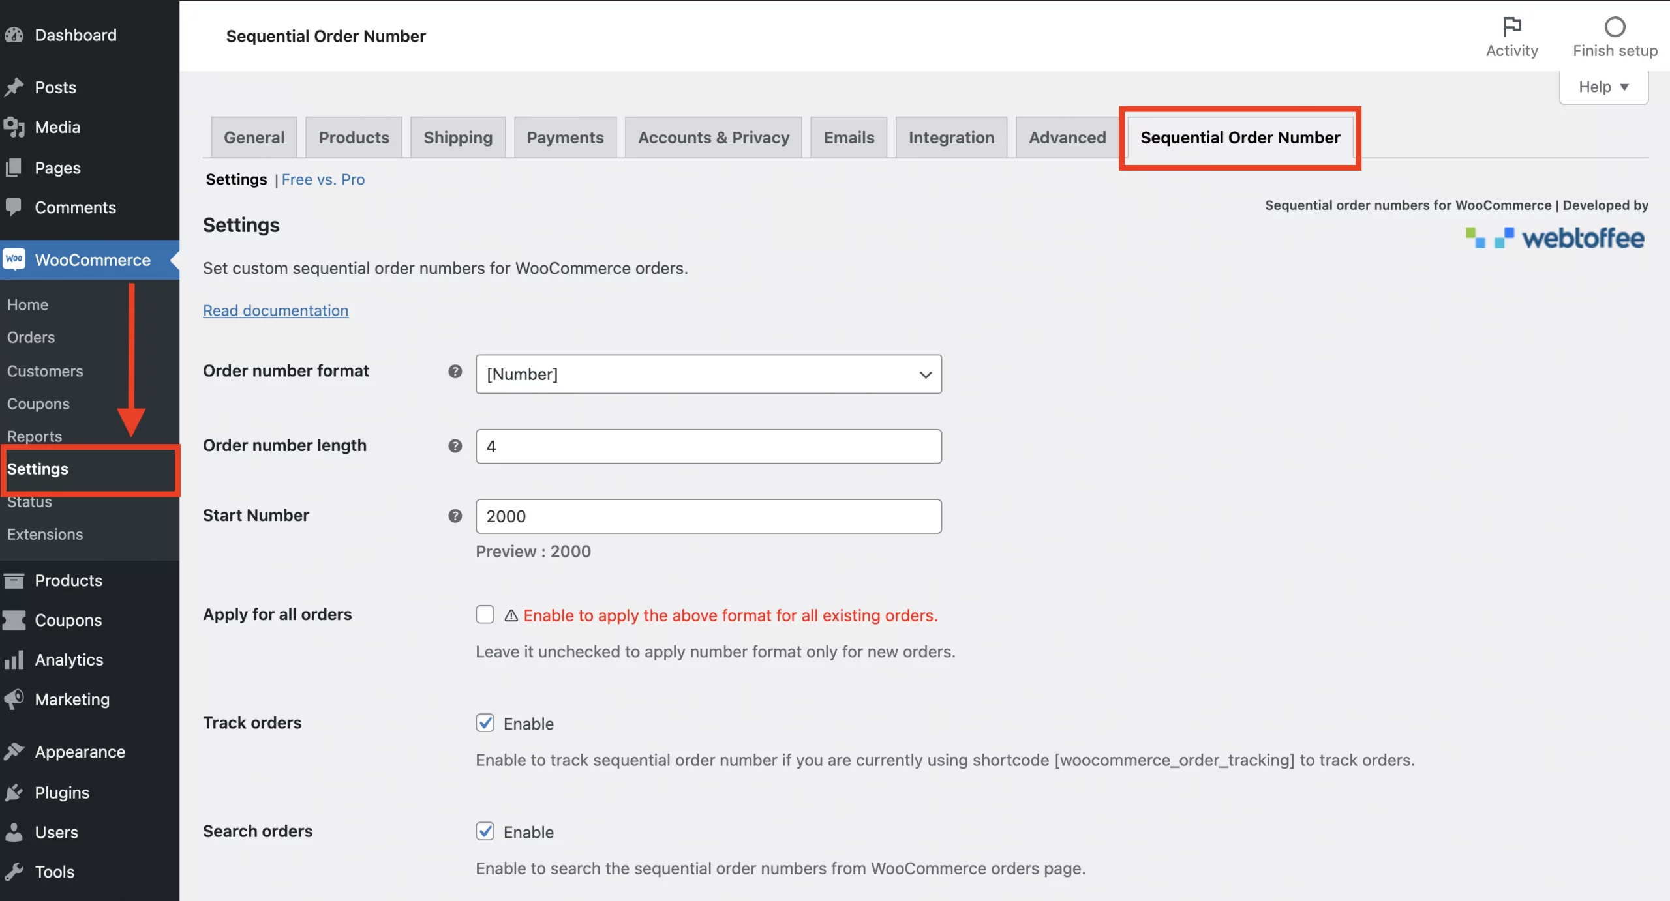Show help tip for Start Number
Viewport: 1670px width, 901px height.
pyautogui.click(x=455, y=516)
